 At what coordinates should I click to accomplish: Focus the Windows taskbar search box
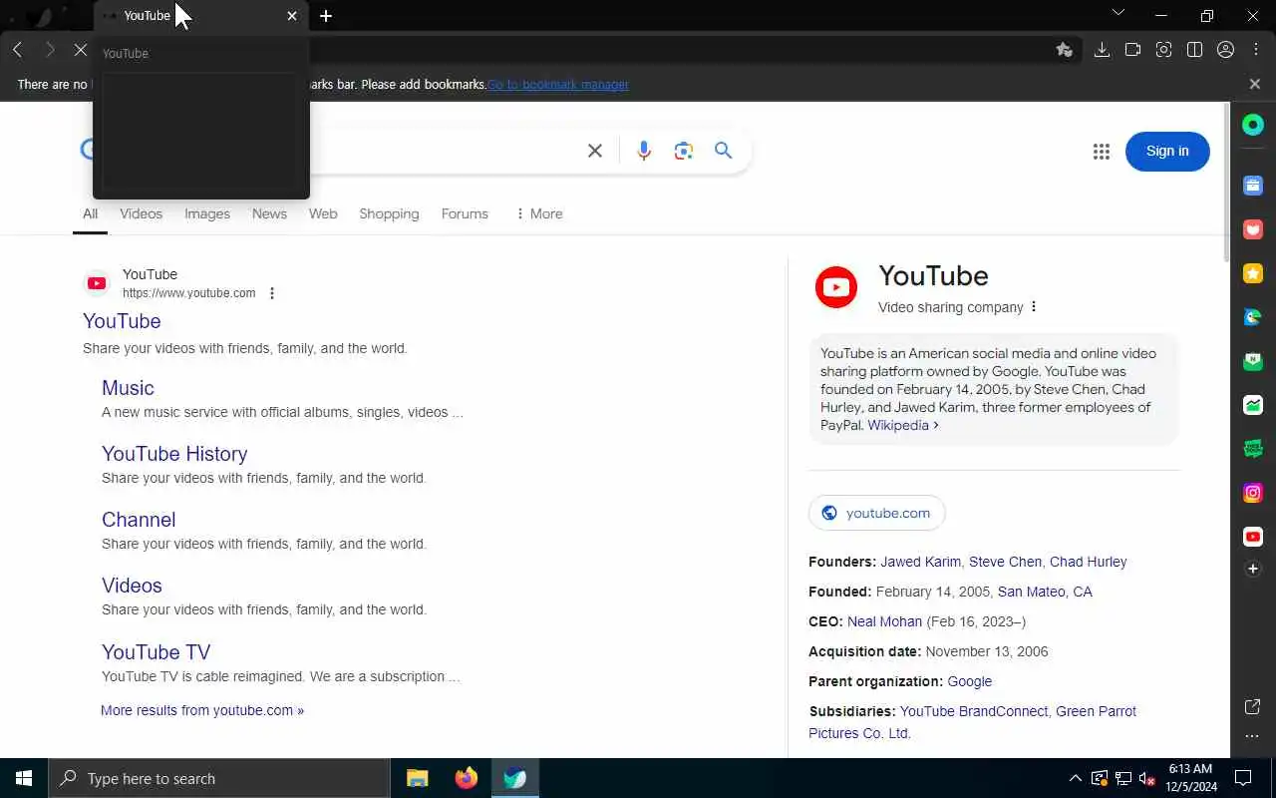pyautogui.click(x=219, y=778)
